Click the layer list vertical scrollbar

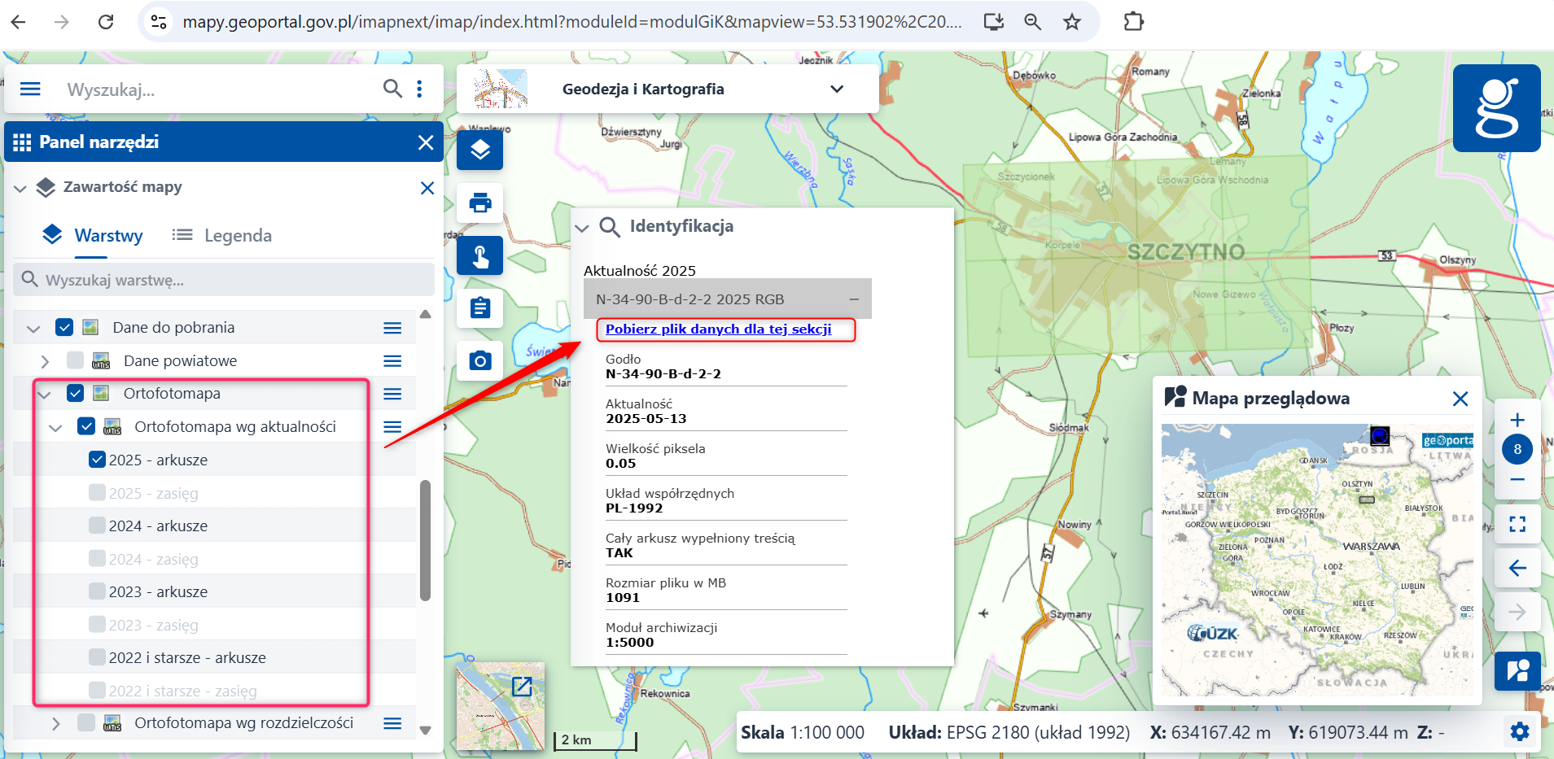click(425, 540)
